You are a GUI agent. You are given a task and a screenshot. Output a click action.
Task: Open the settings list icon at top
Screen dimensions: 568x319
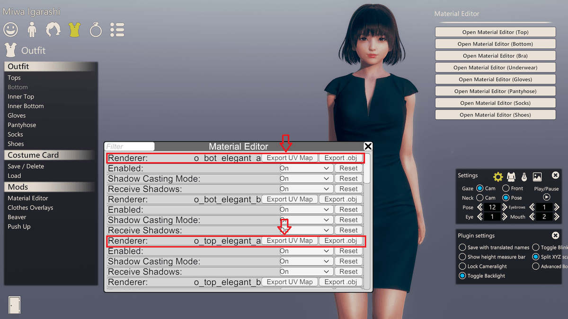click(117, 30)
